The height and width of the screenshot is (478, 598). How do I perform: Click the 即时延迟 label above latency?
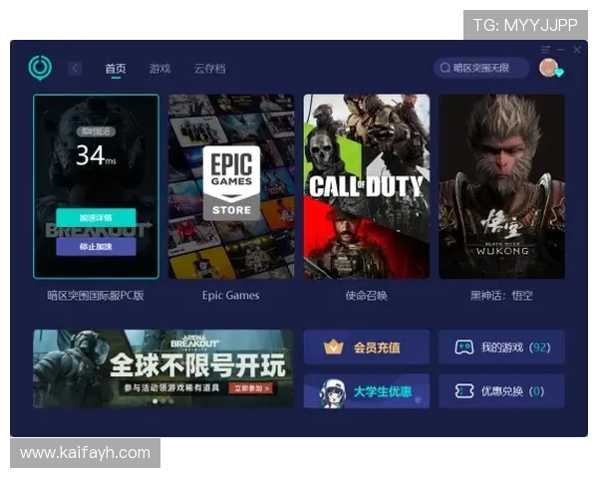96,131
